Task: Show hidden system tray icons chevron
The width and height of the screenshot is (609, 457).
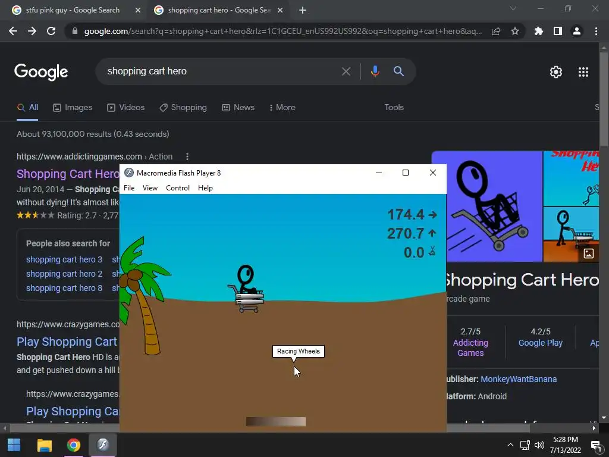Action: click(510, 445)
